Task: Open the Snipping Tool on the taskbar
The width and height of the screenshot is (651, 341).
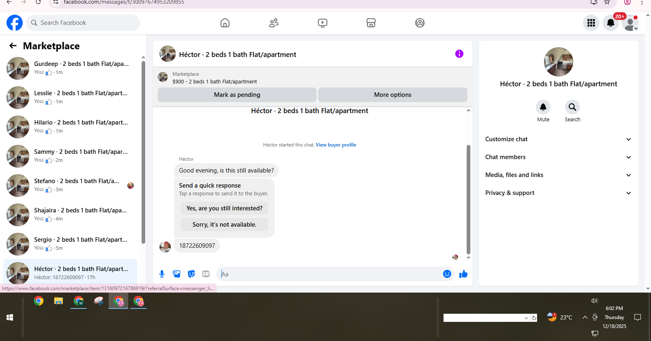Action: tap(98, 301)
